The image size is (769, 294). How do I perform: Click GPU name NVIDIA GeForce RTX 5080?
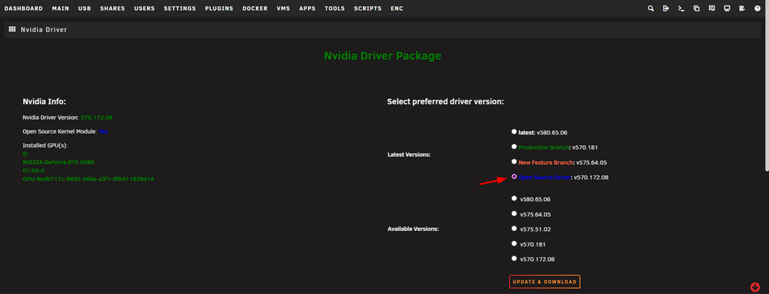tap(58, 162)
